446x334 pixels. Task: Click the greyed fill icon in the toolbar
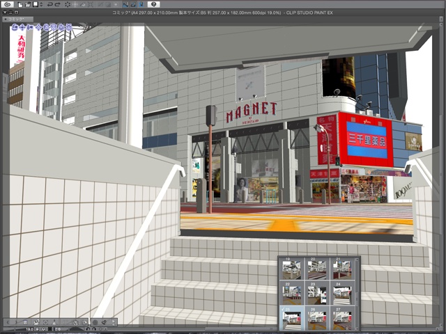tap(83, 5)
